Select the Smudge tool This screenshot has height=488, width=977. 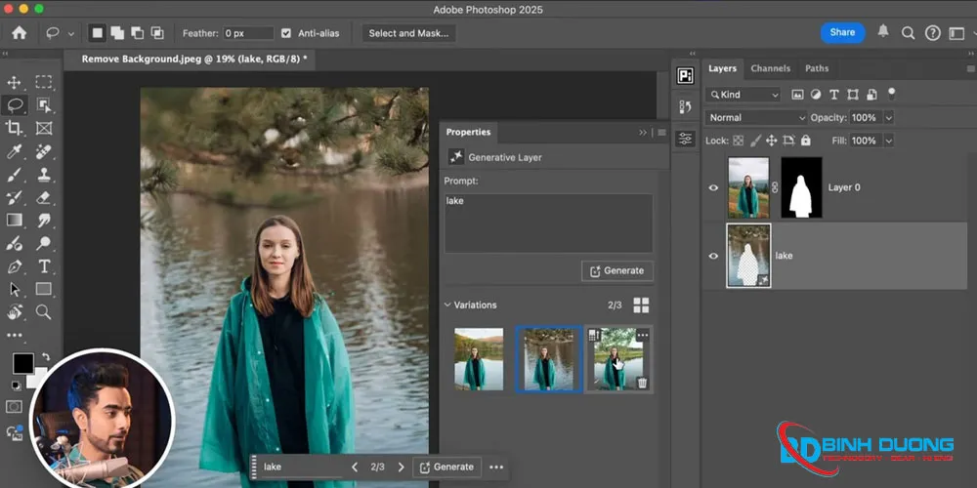coord(44,220)
